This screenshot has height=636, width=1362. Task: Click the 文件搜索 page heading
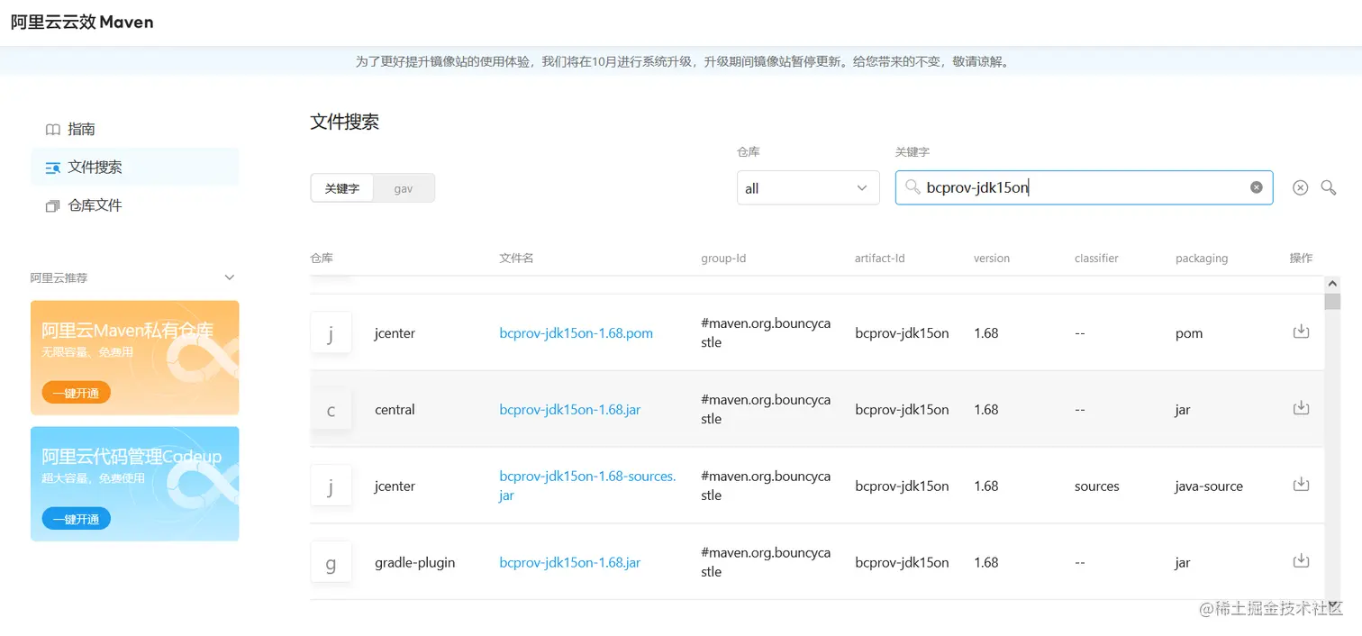click(344, 122)
